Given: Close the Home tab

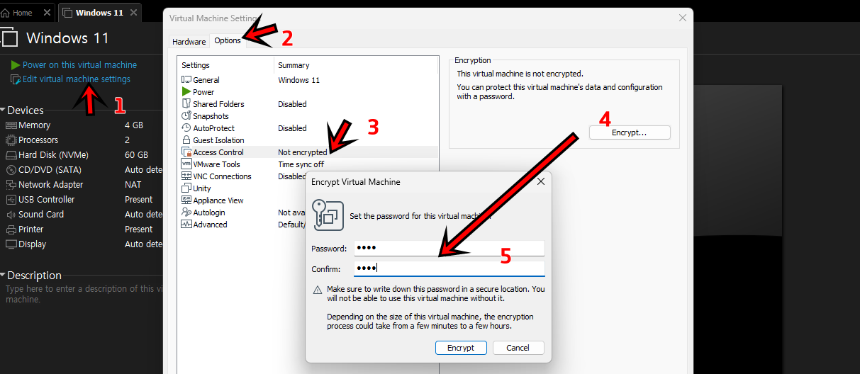Looking at the screenshot, I should (x=47, y=13).
